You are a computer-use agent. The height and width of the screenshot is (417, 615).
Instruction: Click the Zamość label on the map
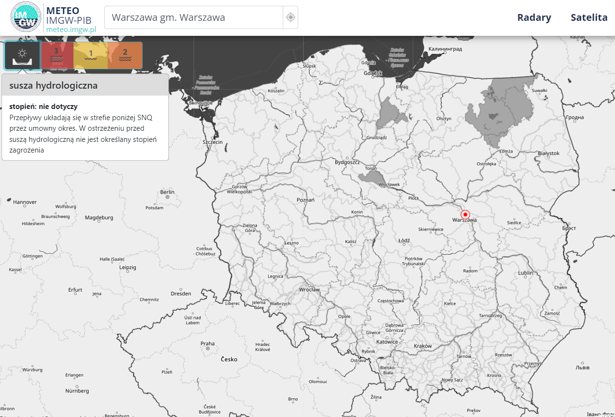point(552,313)
